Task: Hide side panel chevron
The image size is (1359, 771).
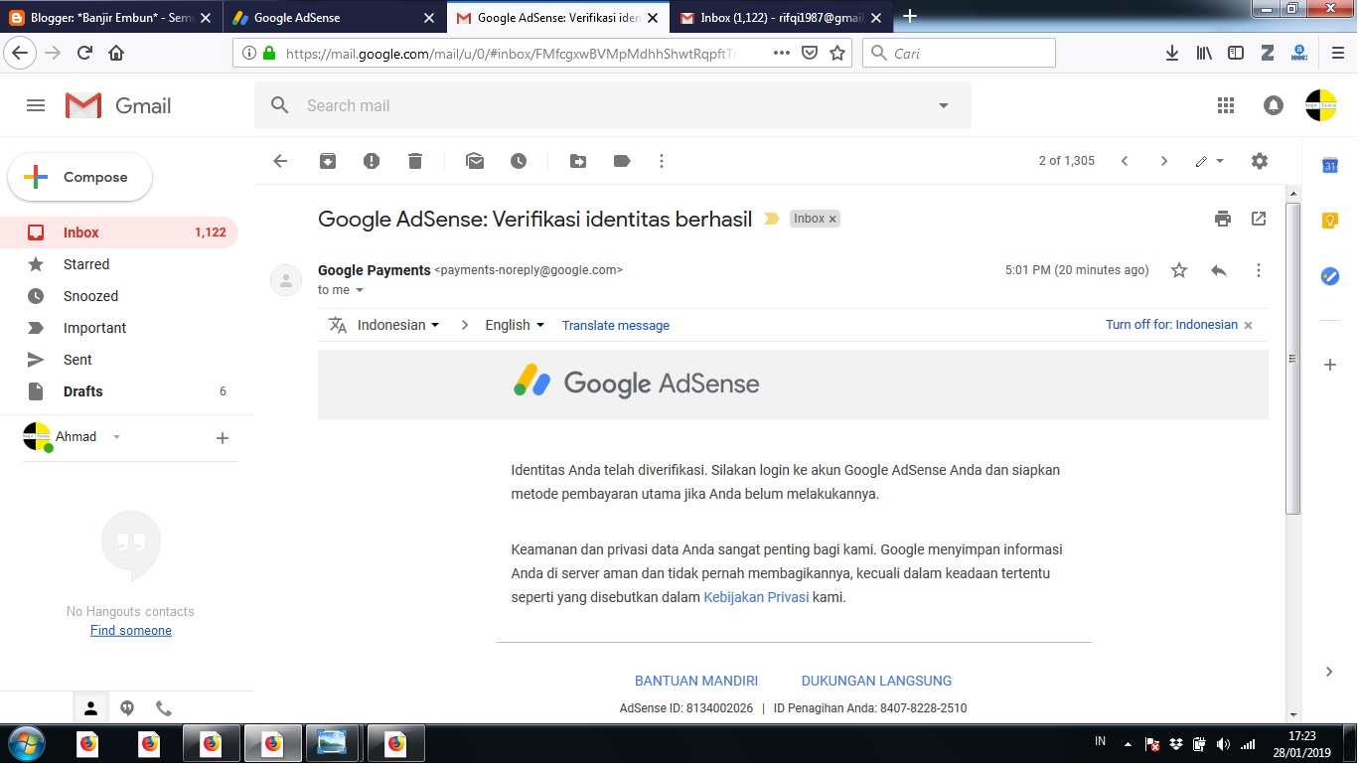Action: (x=1329, y=672)
